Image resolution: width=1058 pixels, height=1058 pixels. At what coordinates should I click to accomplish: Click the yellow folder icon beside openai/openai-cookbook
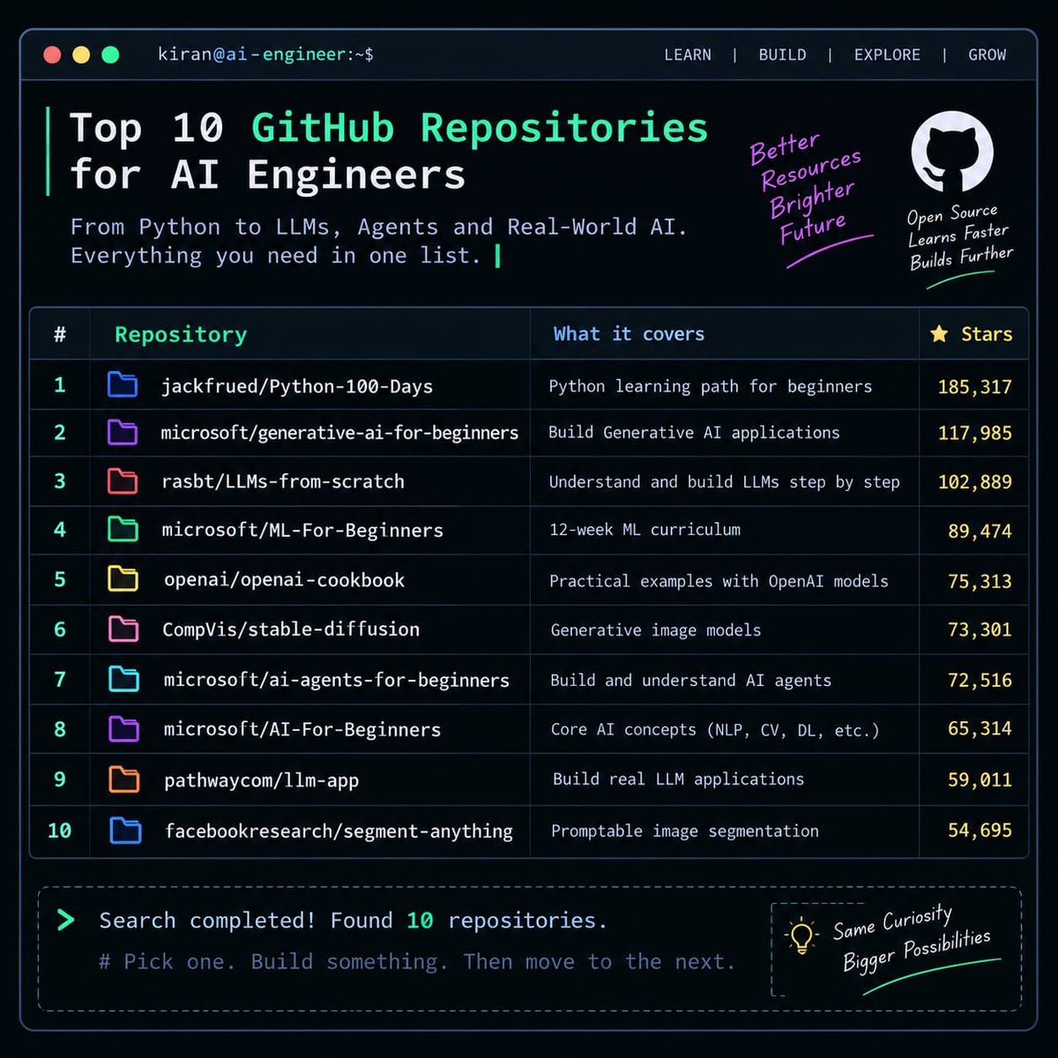pyautogui.click(x=123, y=578)
